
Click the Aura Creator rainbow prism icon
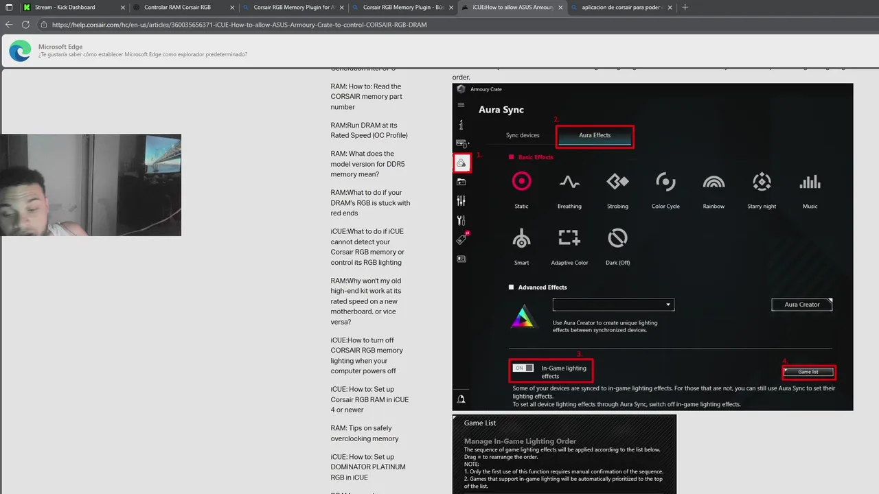pyautogui.click(x=524, y=316)
